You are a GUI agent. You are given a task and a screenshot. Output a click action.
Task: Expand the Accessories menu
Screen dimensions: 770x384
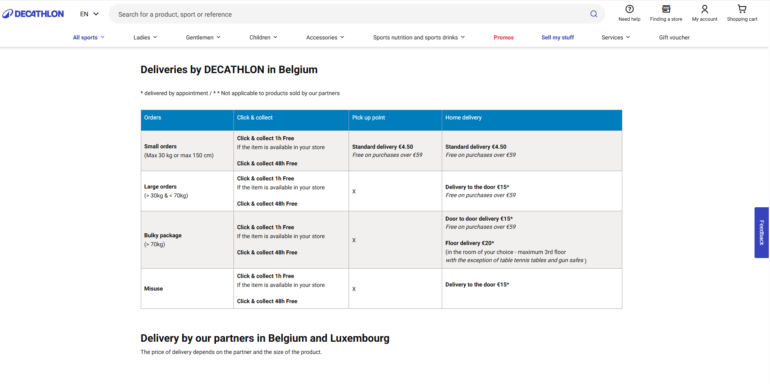pos(325,37)
